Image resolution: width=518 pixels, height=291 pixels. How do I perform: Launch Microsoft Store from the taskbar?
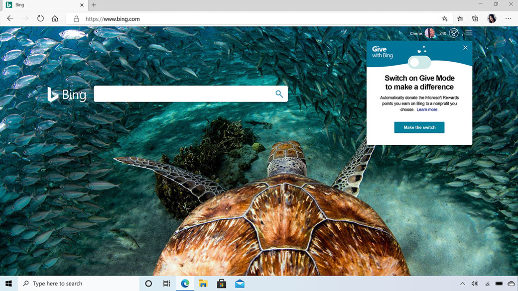(x=221, y=283)
